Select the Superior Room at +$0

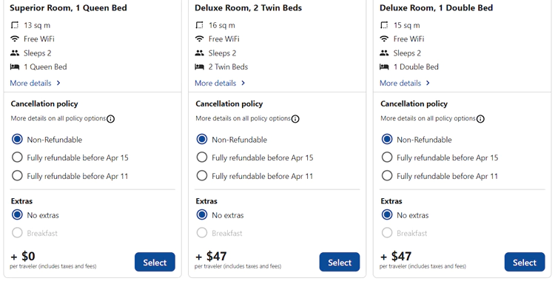pos(155,263)
